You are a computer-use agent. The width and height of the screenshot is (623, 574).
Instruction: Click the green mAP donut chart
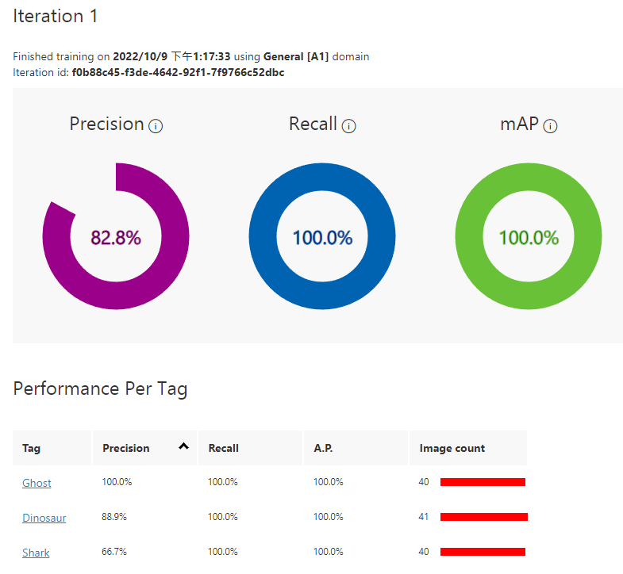(529, 236)
